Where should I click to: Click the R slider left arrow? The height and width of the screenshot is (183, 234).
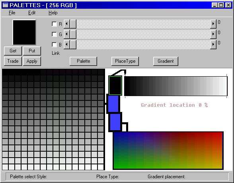click(x=67, y=24)
